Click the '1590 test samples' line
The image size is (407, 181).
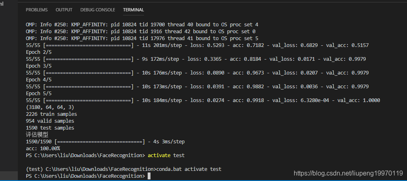click(50, 128)
